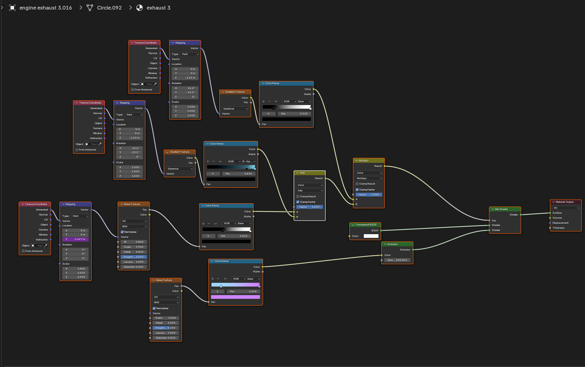Click Strength 150.000 field in Emission node
The image size is (585, 367).
click(x=397, y=260)
